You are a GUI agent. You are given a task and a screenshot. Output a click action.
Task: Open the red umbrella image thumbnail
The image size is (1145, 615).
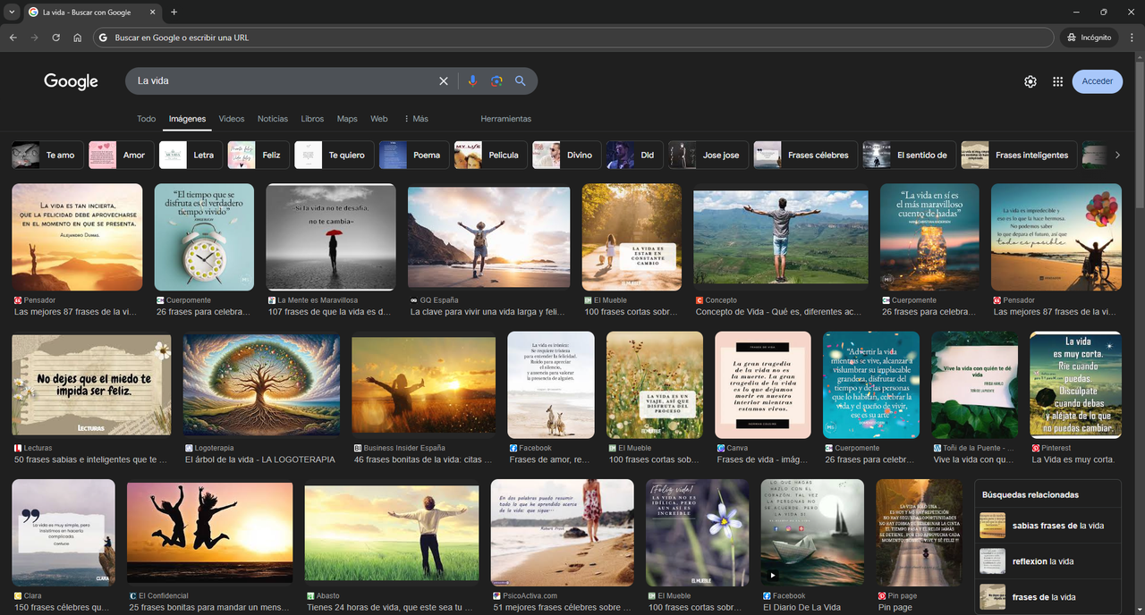pyautogui.click(x=331, y=237)
